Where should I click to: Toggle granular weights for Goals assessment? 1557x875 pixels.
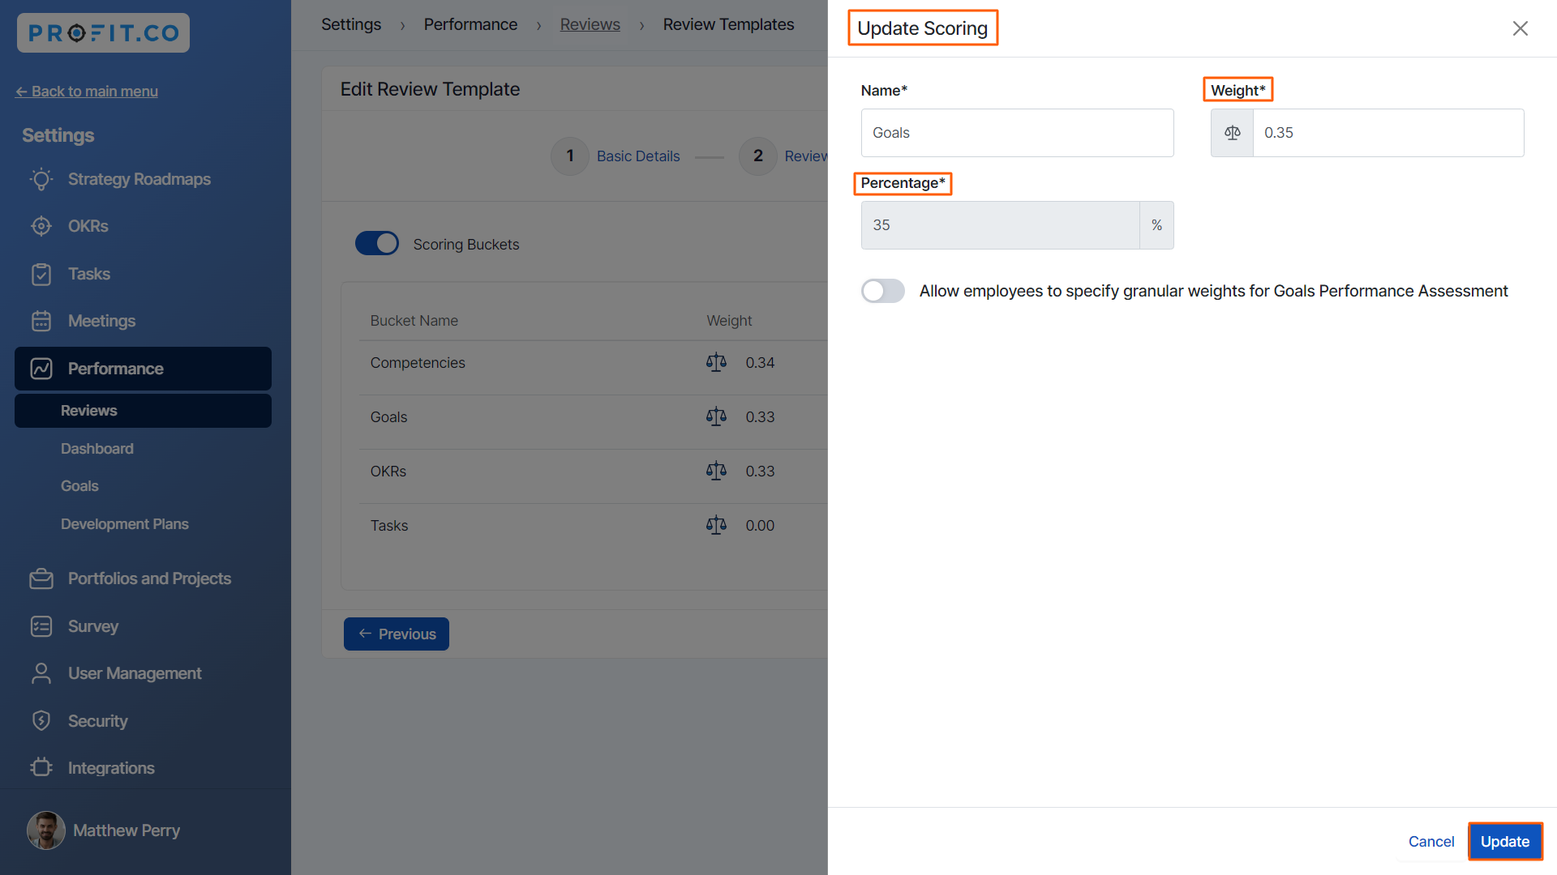click(882, 291)
